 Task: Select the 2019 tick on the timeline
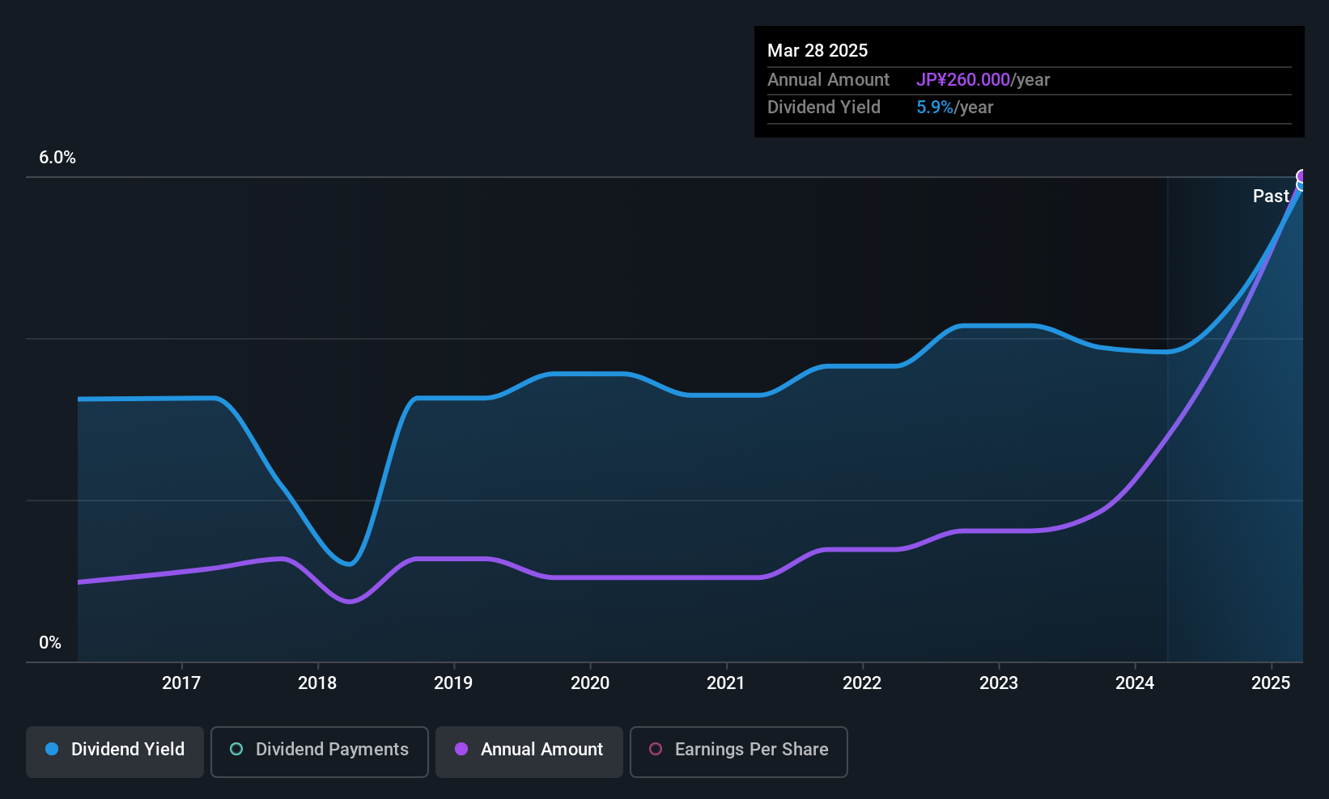[x=453, y=683]
